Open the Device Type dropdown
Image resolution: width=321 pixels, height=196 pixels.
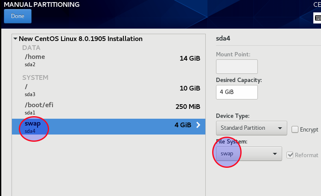[251, 128]
